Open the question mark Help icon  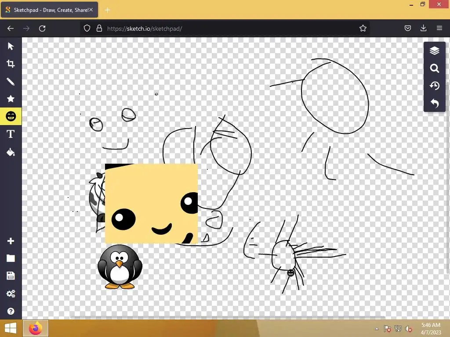point(11,311)
